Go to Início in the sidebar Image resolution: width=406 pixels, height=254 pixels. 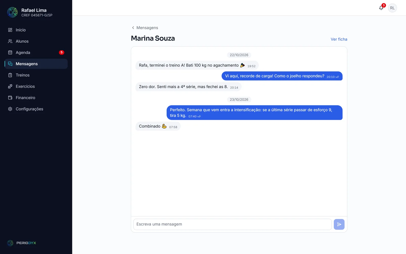[36, 30]
